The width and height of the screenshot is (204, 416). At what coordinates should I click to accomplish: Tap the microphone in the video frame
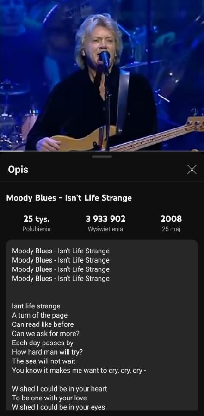tap(105, 58)
